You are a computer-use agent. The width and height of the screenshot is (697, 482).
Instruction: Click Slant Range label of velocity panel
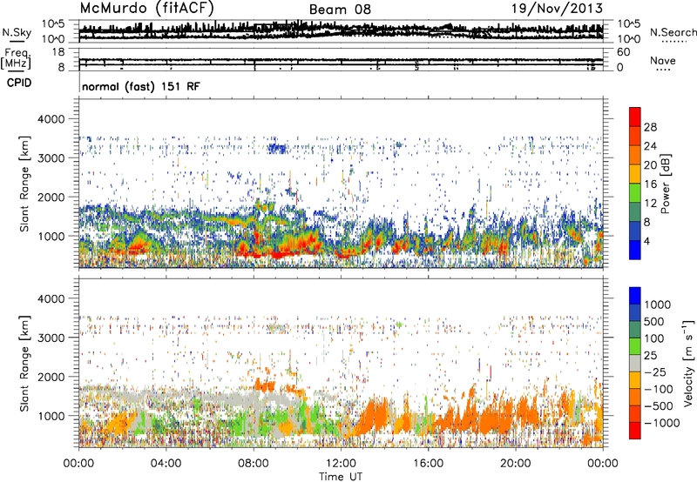pyautogui.click(x=24, y=364)
